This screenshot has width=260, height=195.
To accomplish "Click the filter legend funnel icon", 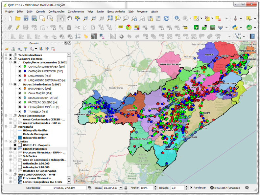I will tap(25, 49).
